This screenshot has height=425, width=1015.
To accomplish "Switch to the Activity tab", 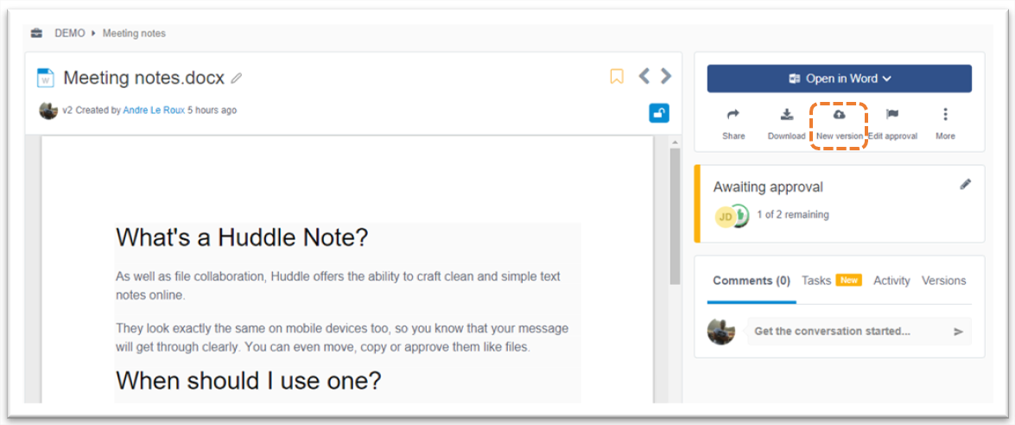I will tap(891, 281).
